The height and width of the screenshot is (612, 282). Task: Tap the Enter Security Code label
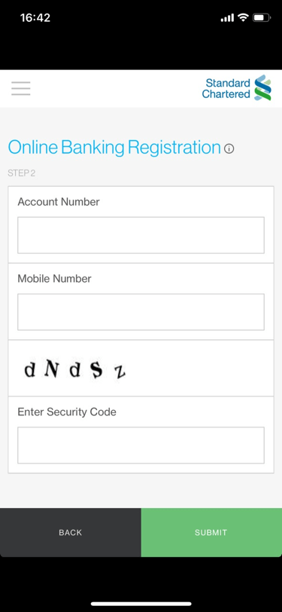click(x=67, y=412)
